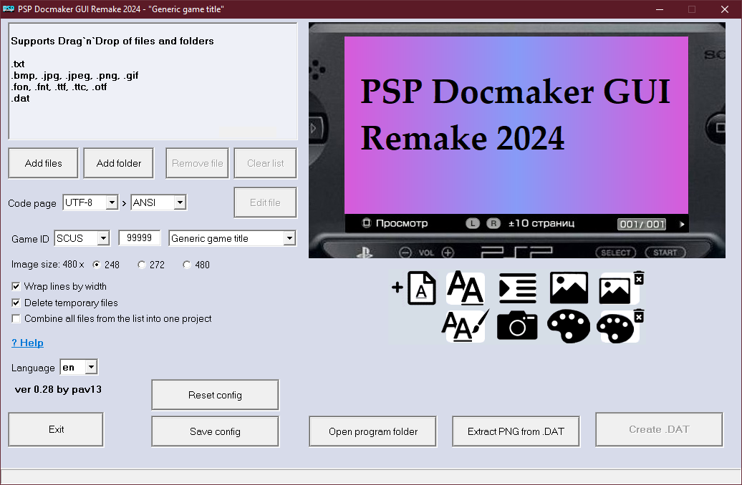Click the text alignment list icon

pos(517,287)
